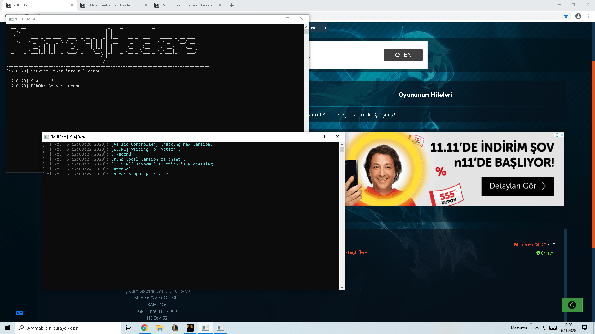The image size is (595, 334).
Task: Click the bookmark star icon
Action: click(566, 16)
